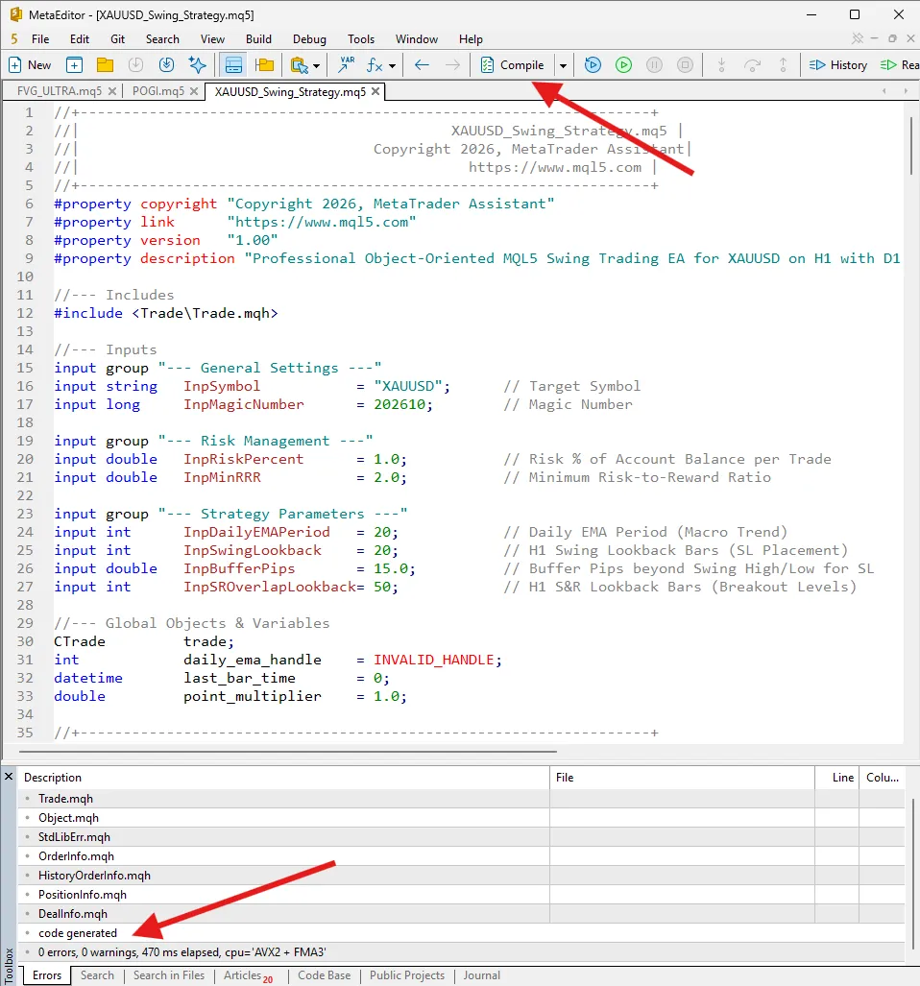Open the Build menu
The height and width of the screenshot is (986, 920).
258,39
